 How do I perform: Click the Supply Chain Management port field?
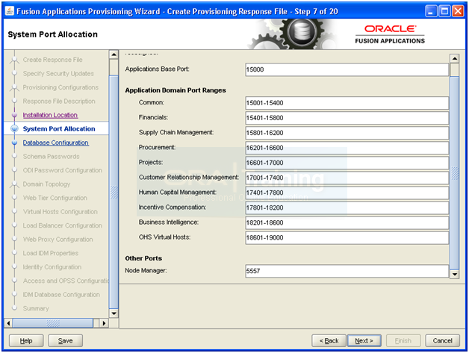point(347,133)
